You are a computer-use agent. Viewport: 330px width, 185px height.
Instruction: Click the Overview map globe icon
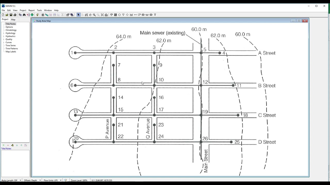32,15
